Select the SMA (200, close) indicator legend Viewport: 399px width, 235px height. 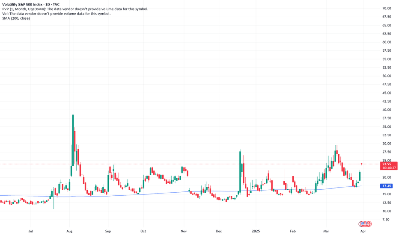pos(16,18)
